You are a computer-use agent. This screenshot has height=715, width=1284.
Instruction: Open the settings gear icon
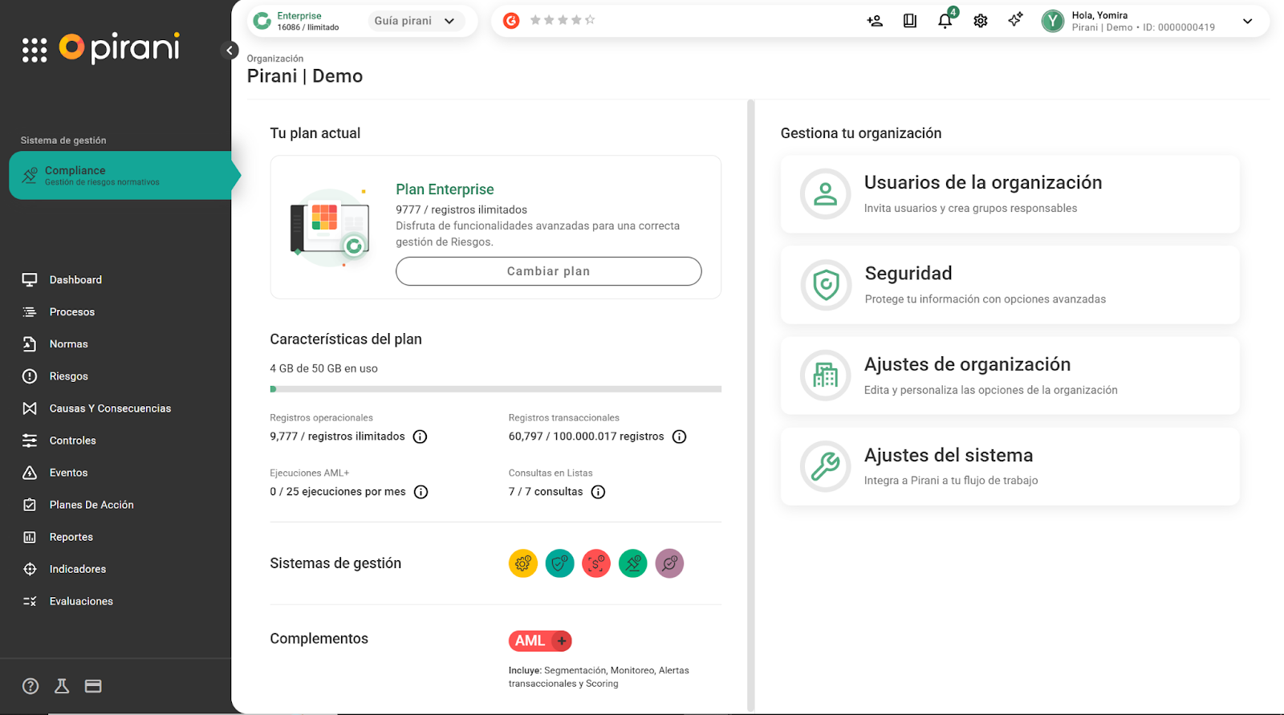(x=980, y=21)
